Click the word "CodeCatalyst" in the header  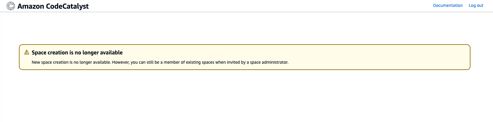(67, 6)
